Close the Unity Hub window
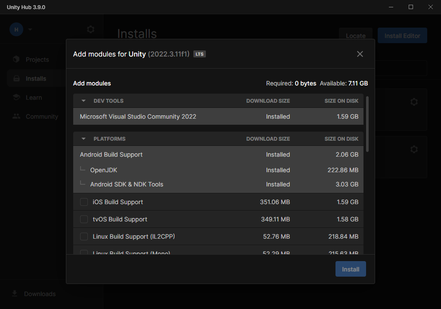441x309 pixels. coord(430,7)
